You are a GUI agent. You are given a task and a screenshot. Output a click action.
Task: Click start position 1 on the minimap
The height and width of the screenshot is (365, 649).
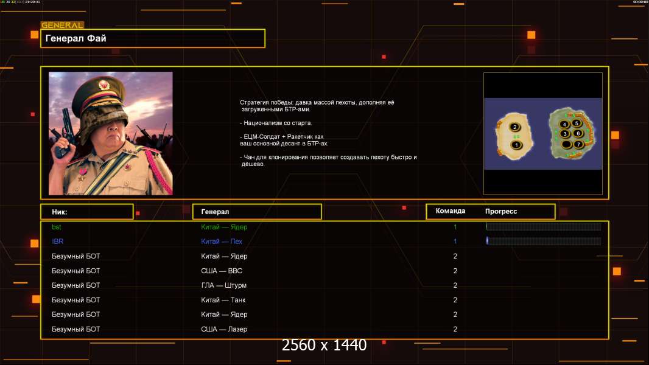(516, 145)
